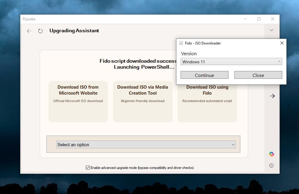299x194 pixels.
Task: Click the Version label in Fido
Action: 189,53
